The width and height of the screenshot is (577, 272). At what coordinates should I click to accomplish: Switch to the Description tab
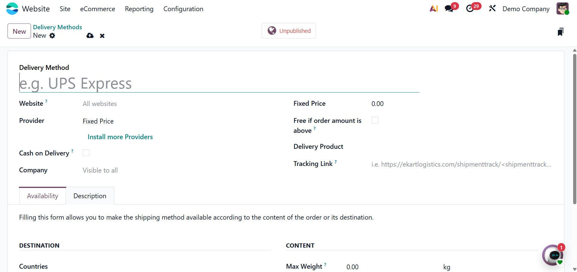point(90,196)
